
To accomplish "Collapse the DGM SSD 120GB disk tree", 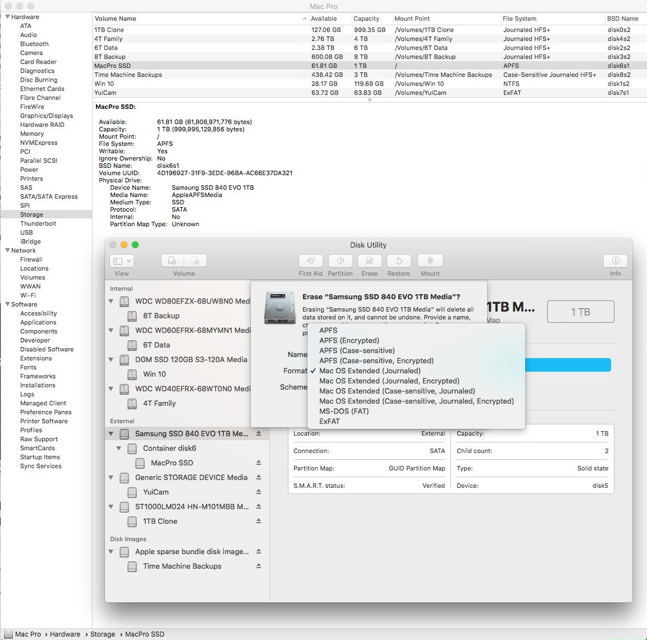I will [x=111, y=360].
